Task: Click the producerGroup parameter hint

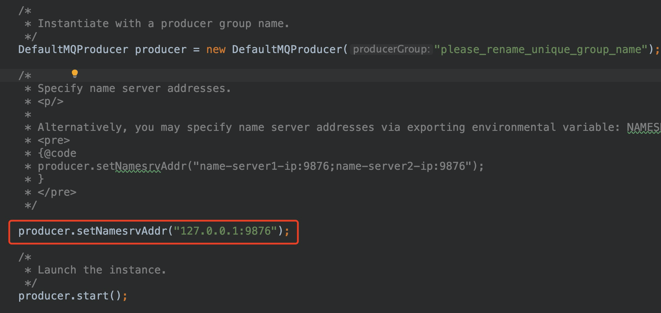Action: pyautogui.click(x=391, y=50)
